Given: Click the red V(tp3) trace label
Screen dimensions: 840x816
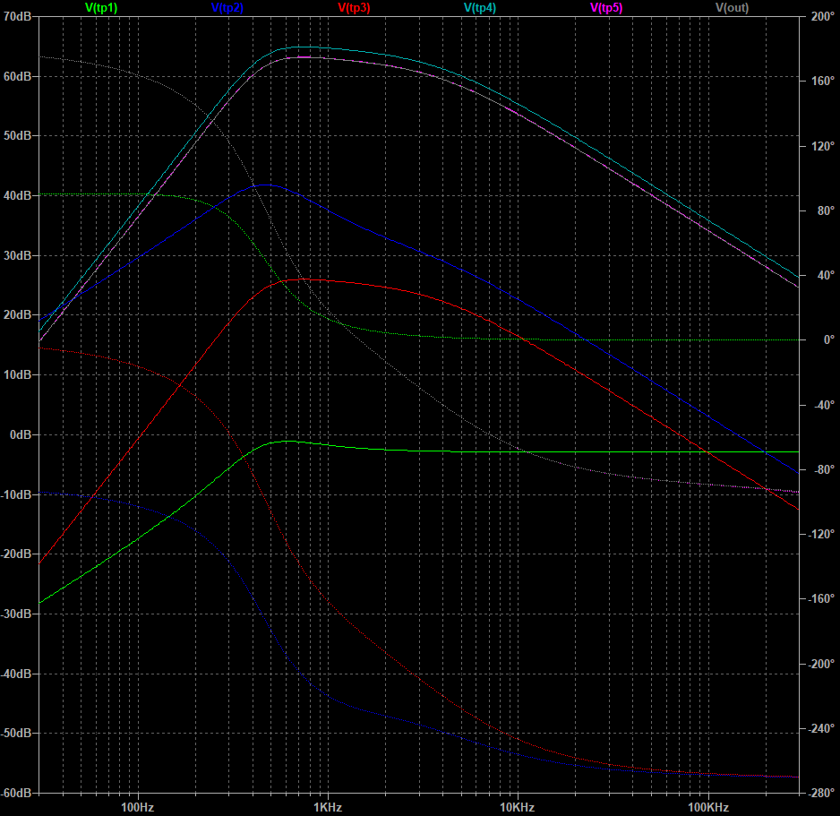Looking at the screenshot, I should (354, 8).
